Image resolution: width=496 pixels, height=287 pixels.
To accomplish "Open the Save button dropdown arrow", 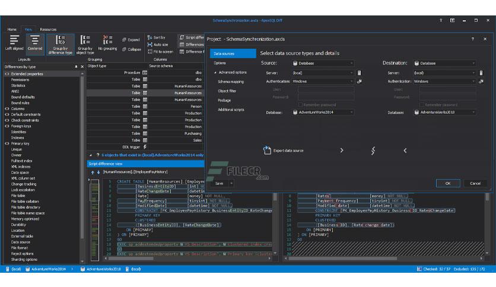I will pyautogui.click(x=231, y=183).
